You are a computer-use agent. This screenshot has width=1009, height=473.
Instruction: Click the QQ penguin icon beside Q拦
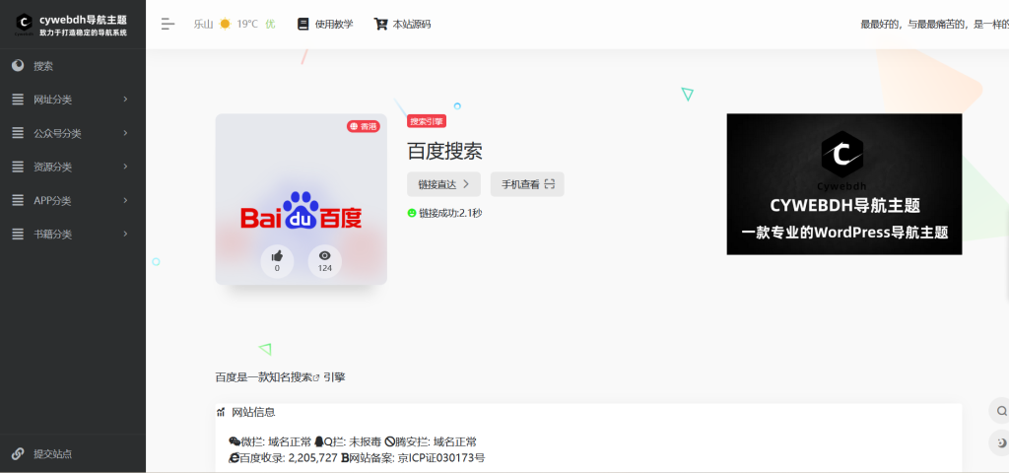(x=318, y=441)
